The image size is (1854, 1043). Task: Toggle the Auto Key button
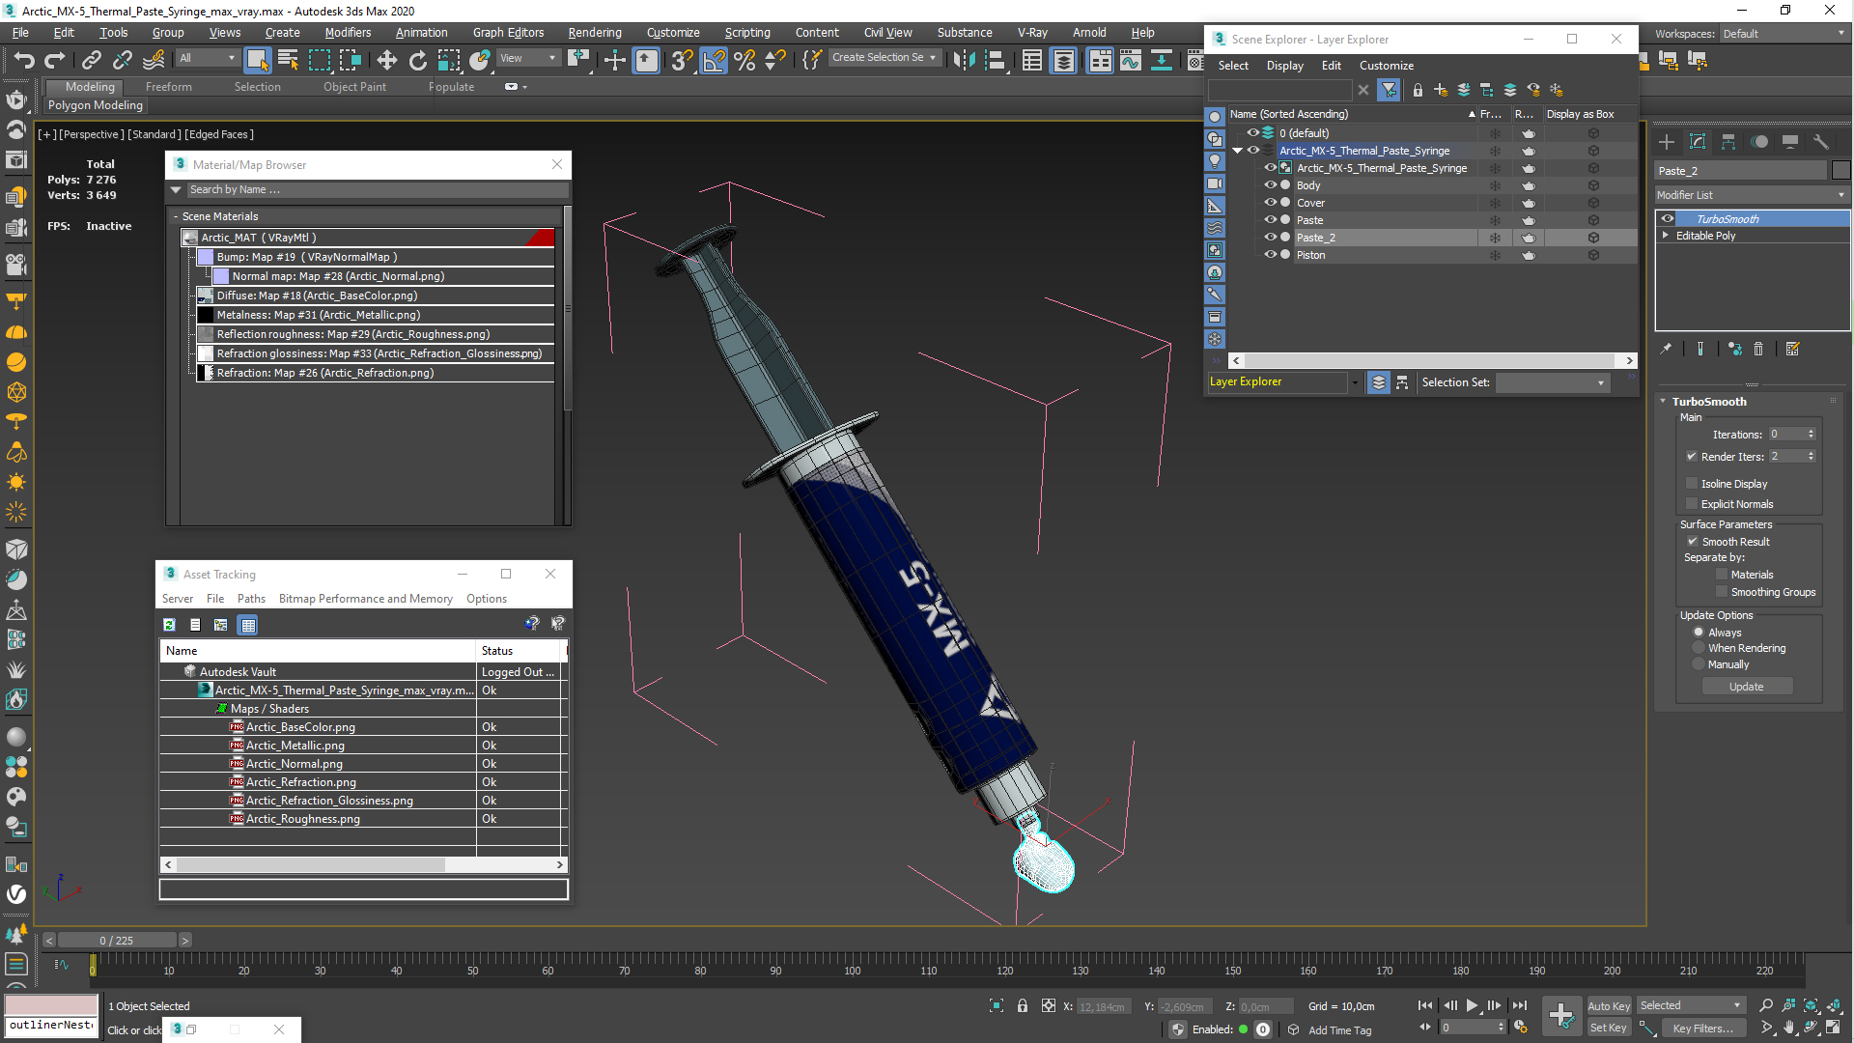tap(1608, 1006)
